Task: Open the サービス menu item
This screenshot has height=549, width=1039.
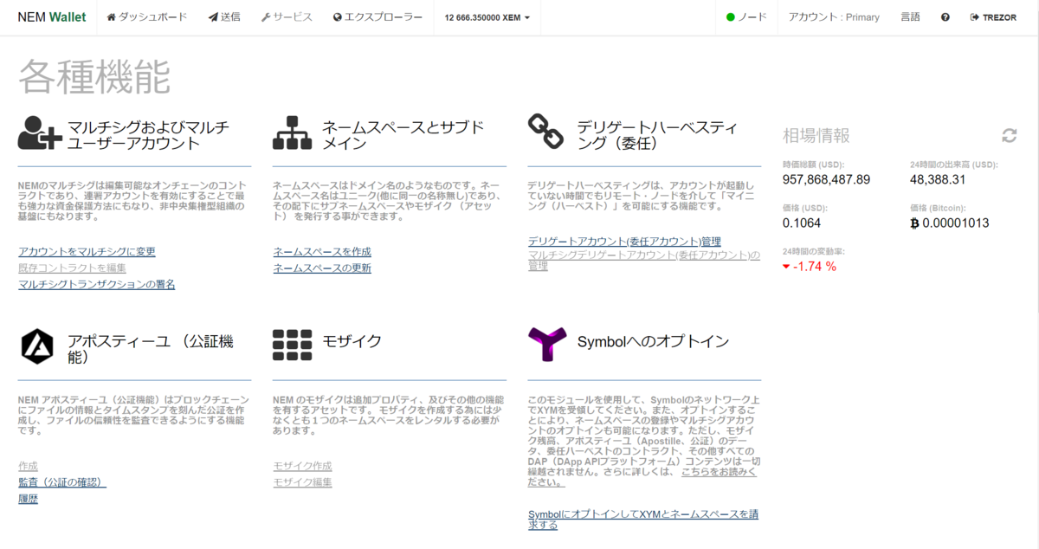Action: click(x=287, y=17)
